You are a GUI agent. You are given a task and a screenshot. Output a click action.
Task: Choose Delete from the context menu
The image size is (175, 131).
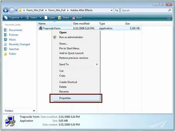(76, 87)
